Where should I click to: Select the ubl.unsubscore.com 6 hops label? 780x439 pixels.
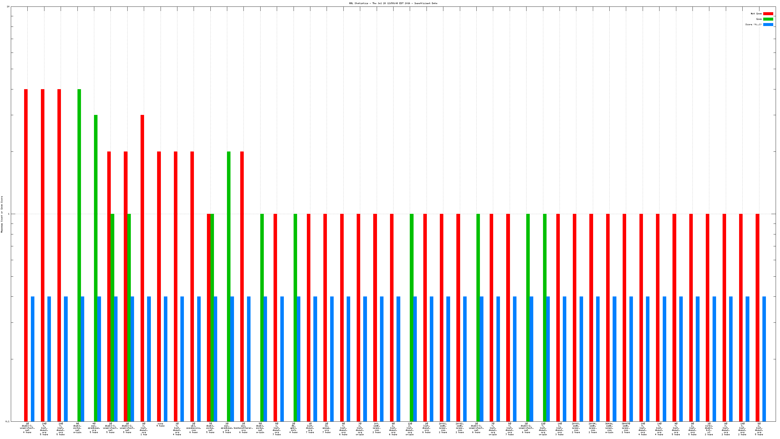193,428
